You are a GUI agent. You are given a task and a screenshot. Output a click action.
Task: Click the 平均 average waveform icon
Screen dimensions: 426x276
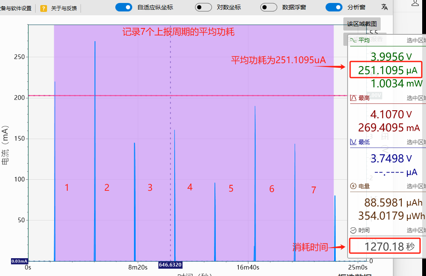tap(353, 40)
